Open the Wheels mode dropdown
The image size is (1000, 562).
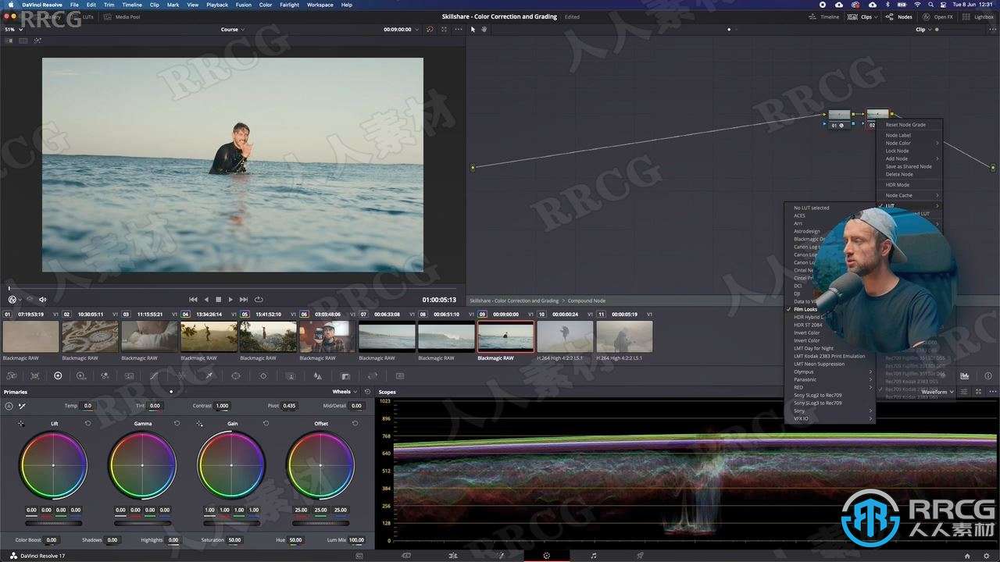pos(345,392)
